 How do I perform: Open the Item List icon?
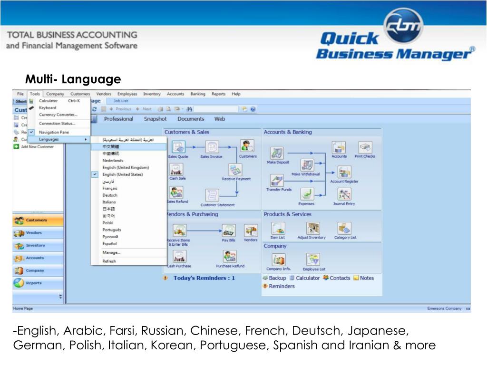click(x=278, y=229)
